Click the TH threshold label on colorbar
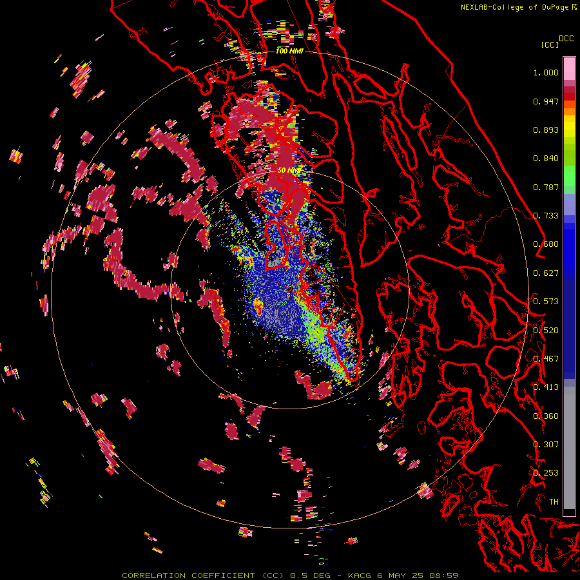 pyautogui.click(x=554, y=502)
